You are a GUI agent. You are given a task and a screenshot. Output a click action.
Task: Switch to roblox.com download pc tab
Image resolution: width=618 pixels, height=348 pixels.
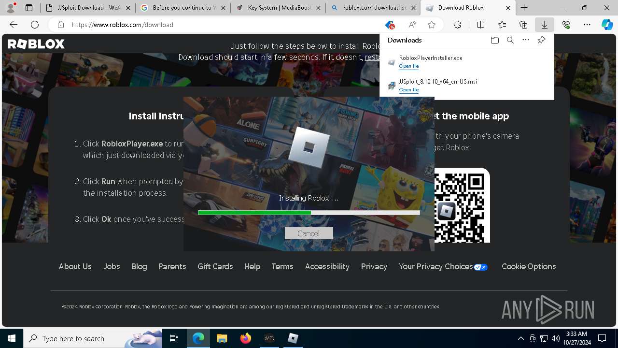(x=373, y=8)
